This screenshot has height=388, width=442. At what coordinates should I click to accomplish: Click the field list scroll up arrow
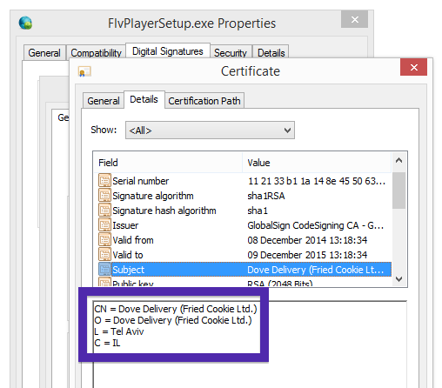tap(399, 160)
